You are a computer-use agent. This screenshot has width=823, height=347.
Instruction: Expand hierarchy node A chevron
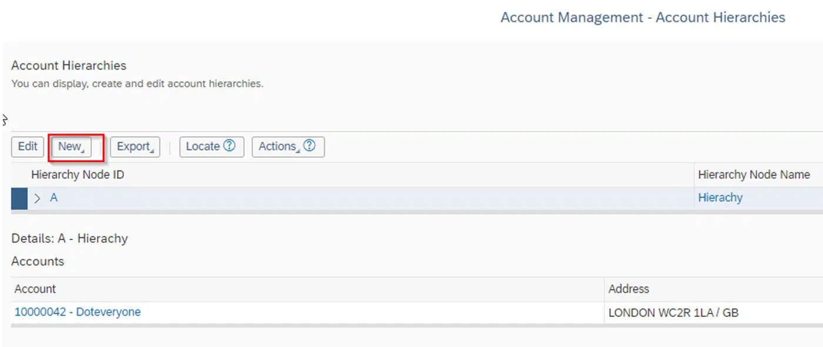[38, 198]
